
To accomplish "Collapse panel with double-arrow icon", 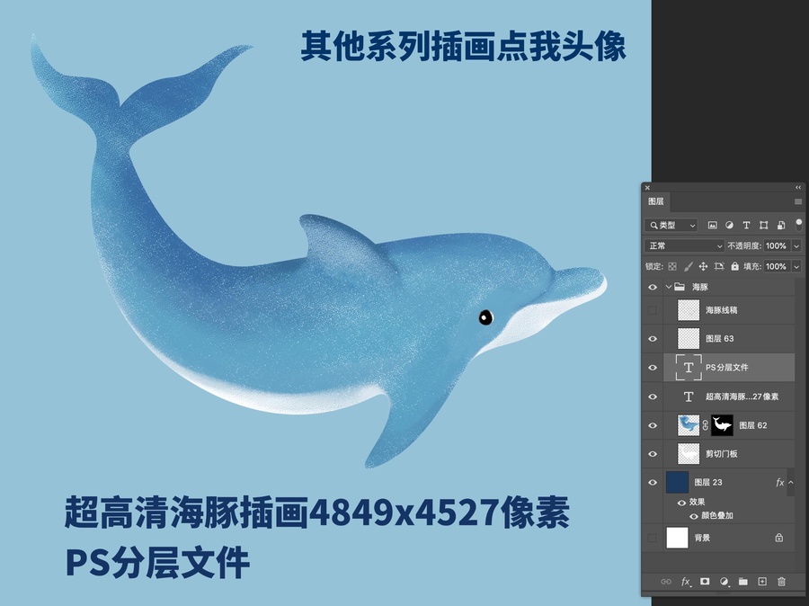I will 798,187.
